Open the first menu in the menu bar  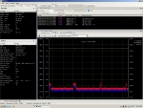click(x=3, y=3)
